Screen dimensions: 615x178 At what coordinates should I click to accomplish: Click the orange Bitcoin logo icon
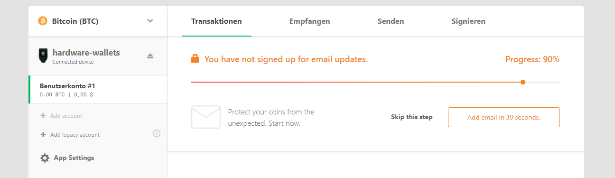click(43, 21)
